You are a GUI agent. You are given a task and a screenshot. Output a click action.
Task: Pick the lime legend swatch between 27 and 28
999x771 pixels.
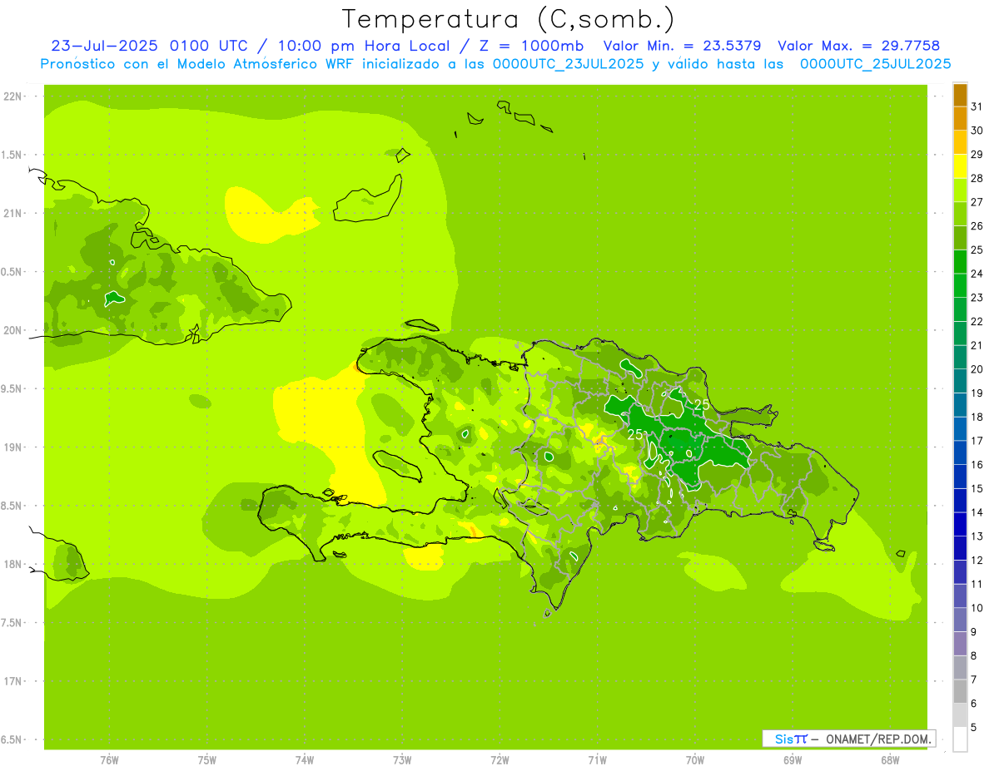click(960, 190)
